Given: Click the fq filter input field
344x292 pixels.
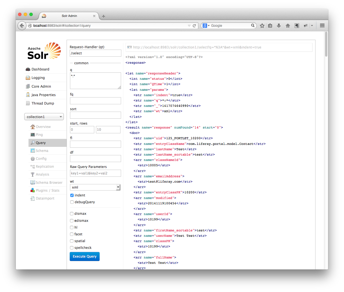Looking at the screenshot, I should point(95,101).
